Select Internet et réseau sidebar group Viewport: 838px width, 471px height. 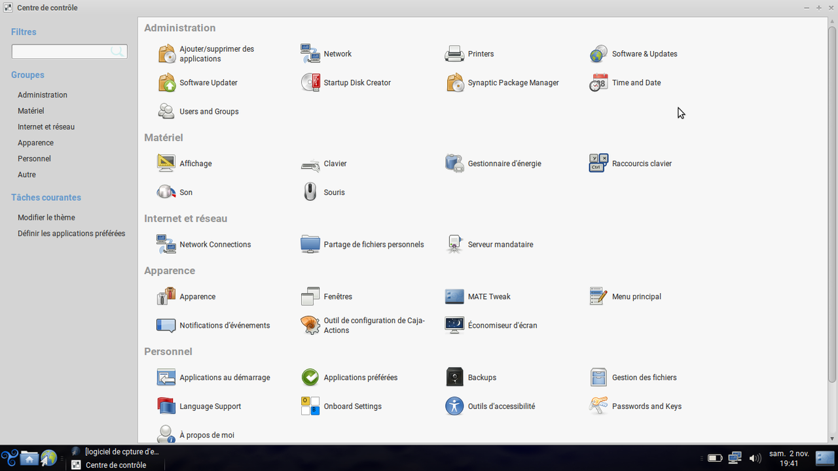click(x=46, y=127)
